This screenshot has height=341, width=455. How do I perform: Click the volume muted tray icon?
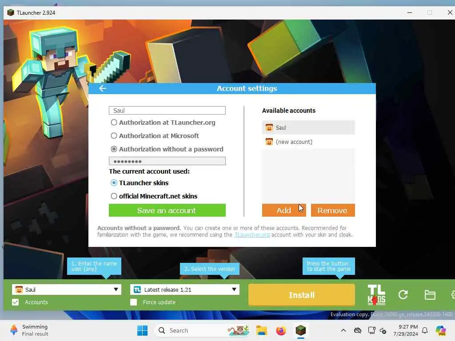point(383,330)
